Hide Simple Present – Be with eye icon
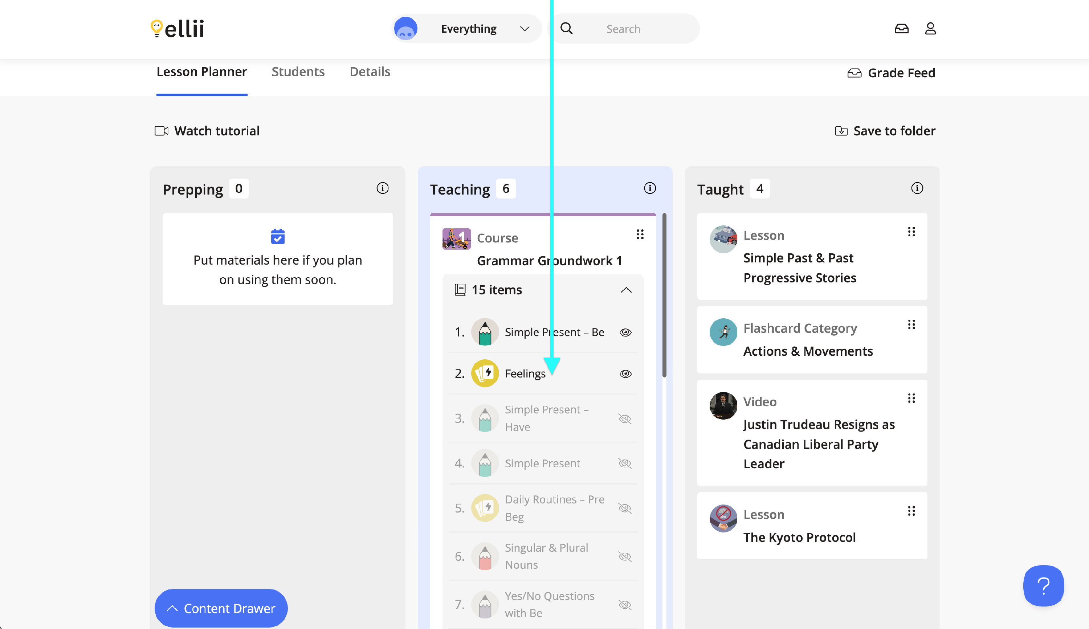Screen dimensions: 1089x629 click(625, 332)
